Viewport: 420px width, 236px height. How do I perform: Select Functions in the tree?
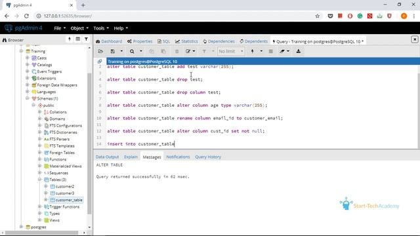coord(58,159)
